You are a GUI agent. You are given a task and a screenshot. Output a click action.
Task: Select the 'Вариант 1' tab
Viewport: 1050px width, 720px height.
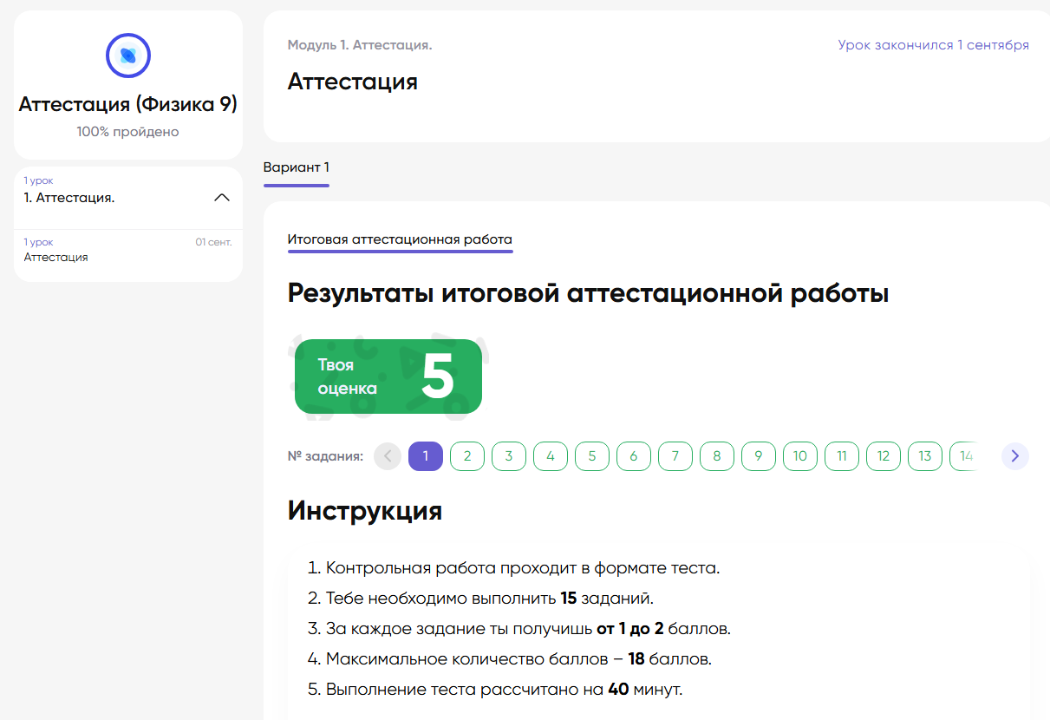pyautogui.click(x=296, y=167)
